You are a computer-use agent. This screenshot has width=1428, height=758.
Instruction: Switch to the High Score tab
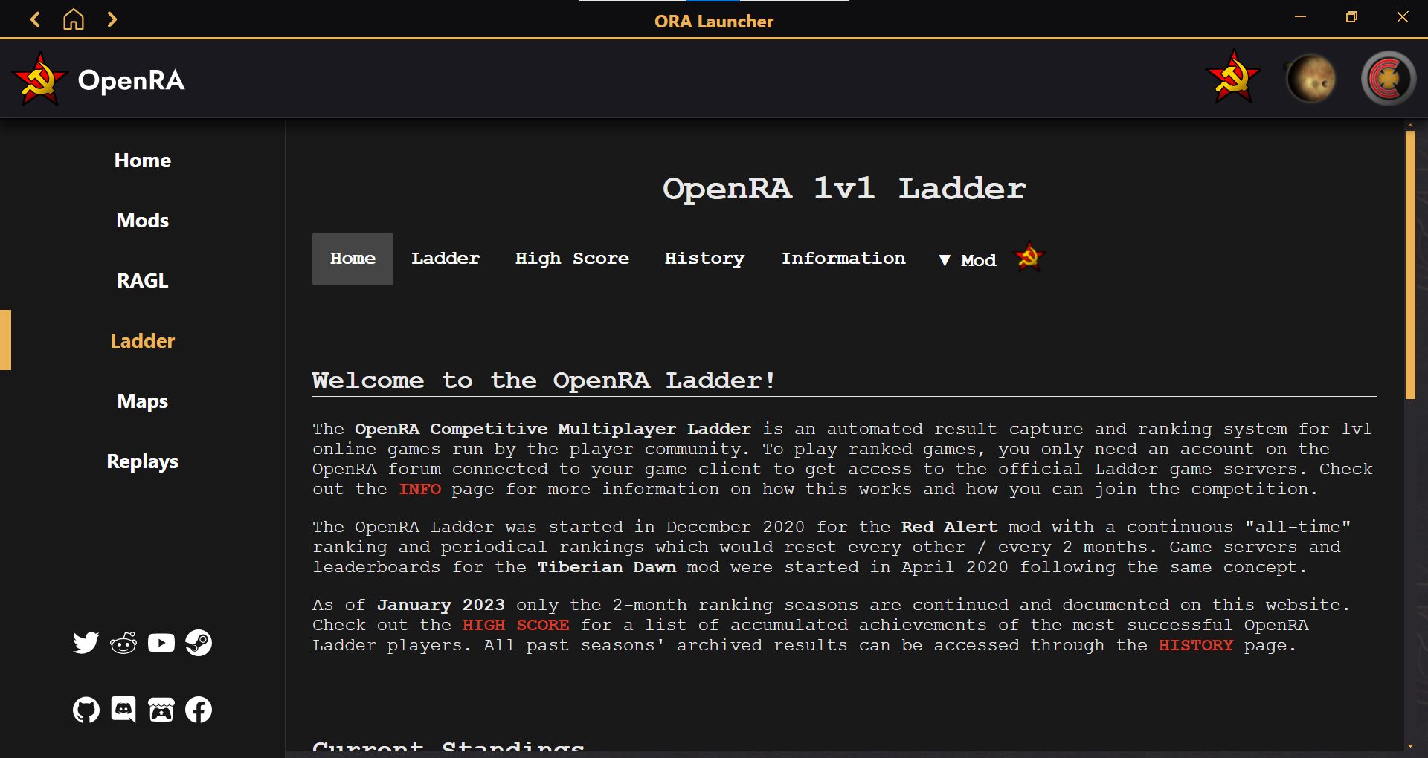coord(572,259)
